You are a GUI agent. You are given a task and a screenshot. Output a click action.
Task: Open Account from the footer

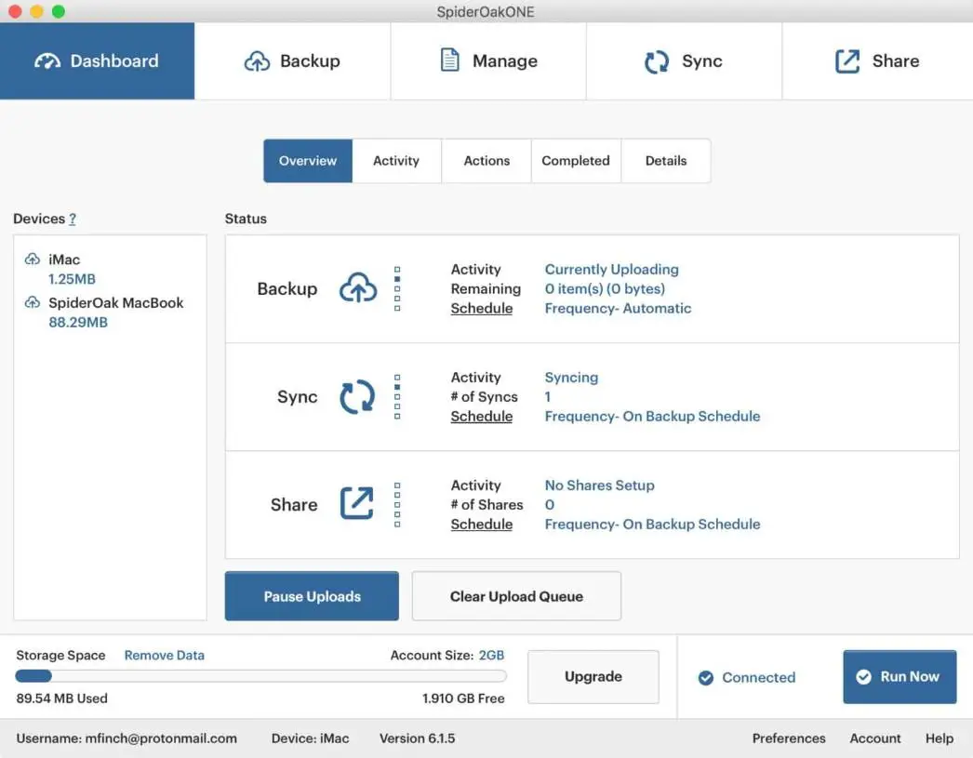(x=875, y=738)
